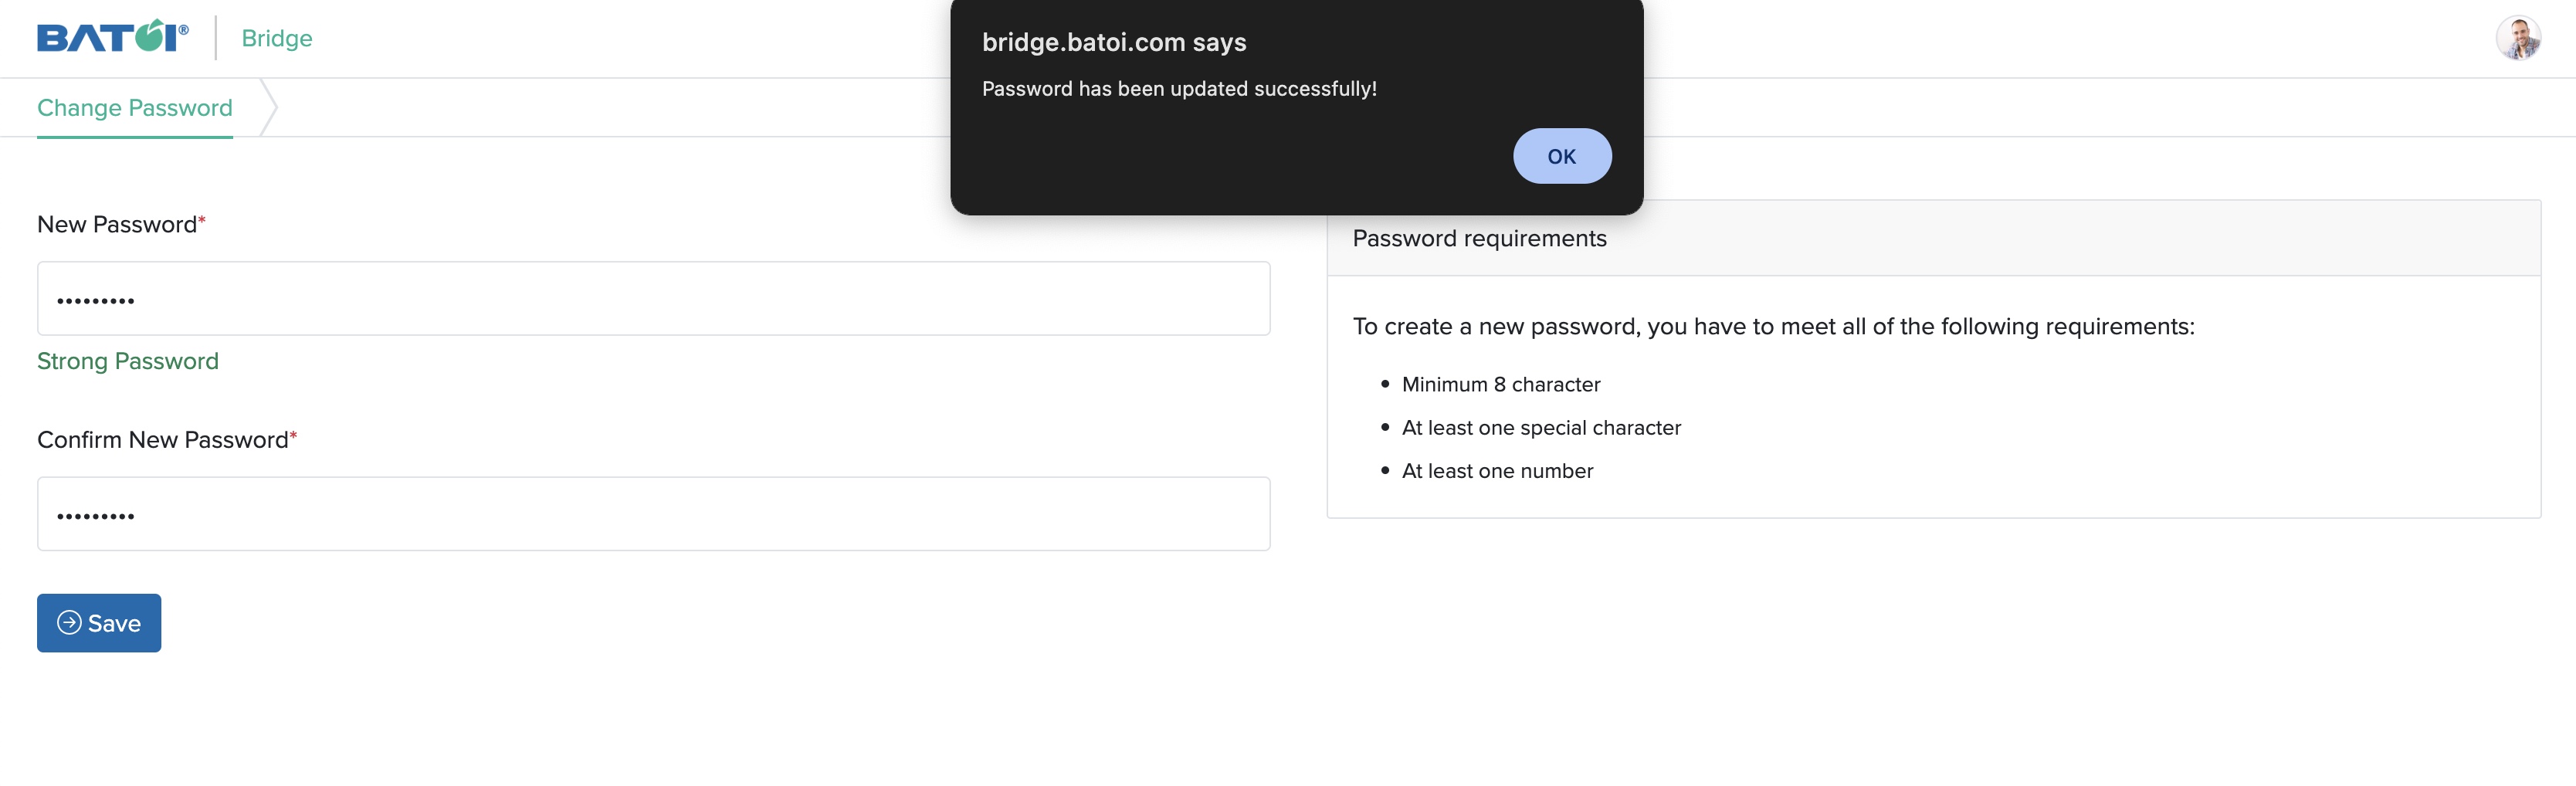This screenshot has height=786, width=2576.
Task: Focus the Confirm New Password field
Action: pyautogui.click(x=653, y=514)
